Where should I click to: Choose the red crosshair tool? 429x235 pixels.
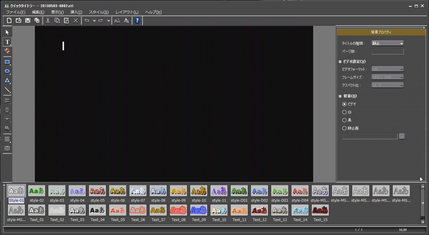[x=8, y=51]
